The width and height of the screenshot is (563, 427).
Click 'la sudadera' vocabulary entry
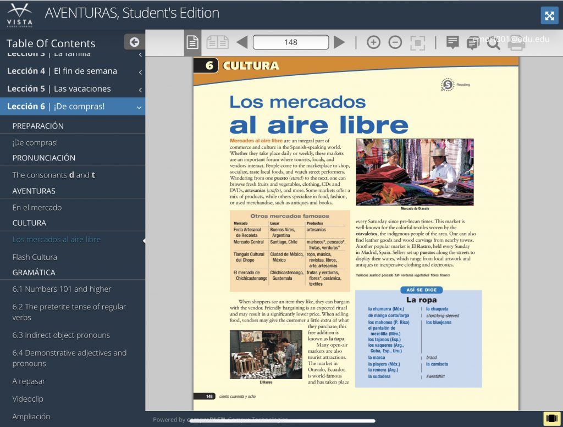(x=379, y=376)
